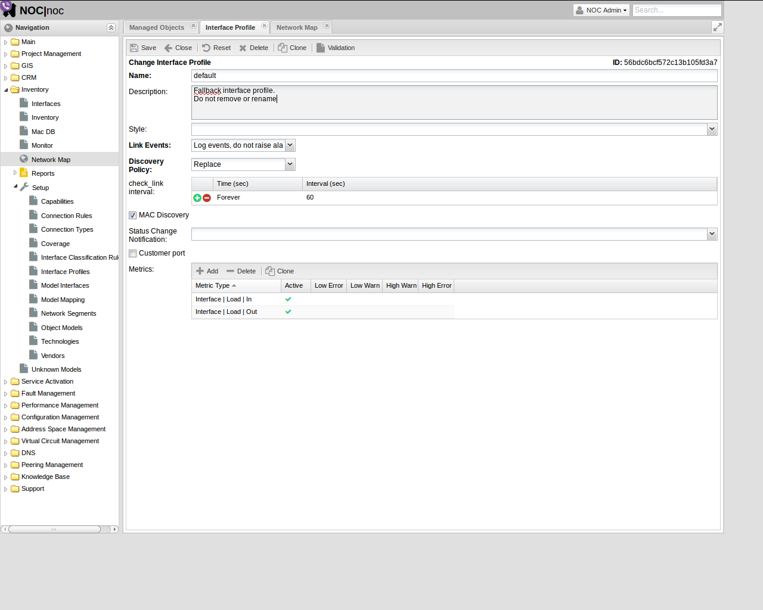Select the Interface Profile tab
This screenshot has height=610, width=763.
tap(230, 27)
